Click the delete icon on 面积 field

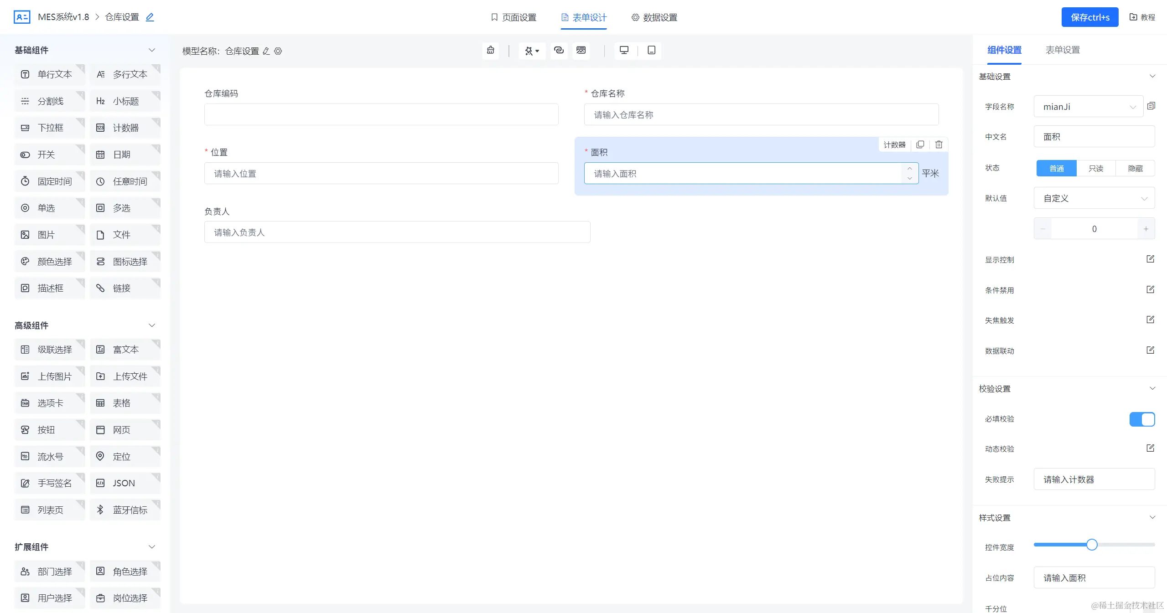point(939,144)
